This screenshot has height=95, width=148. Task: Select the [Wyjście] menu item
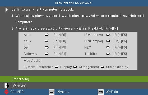[x=74, y=85]
